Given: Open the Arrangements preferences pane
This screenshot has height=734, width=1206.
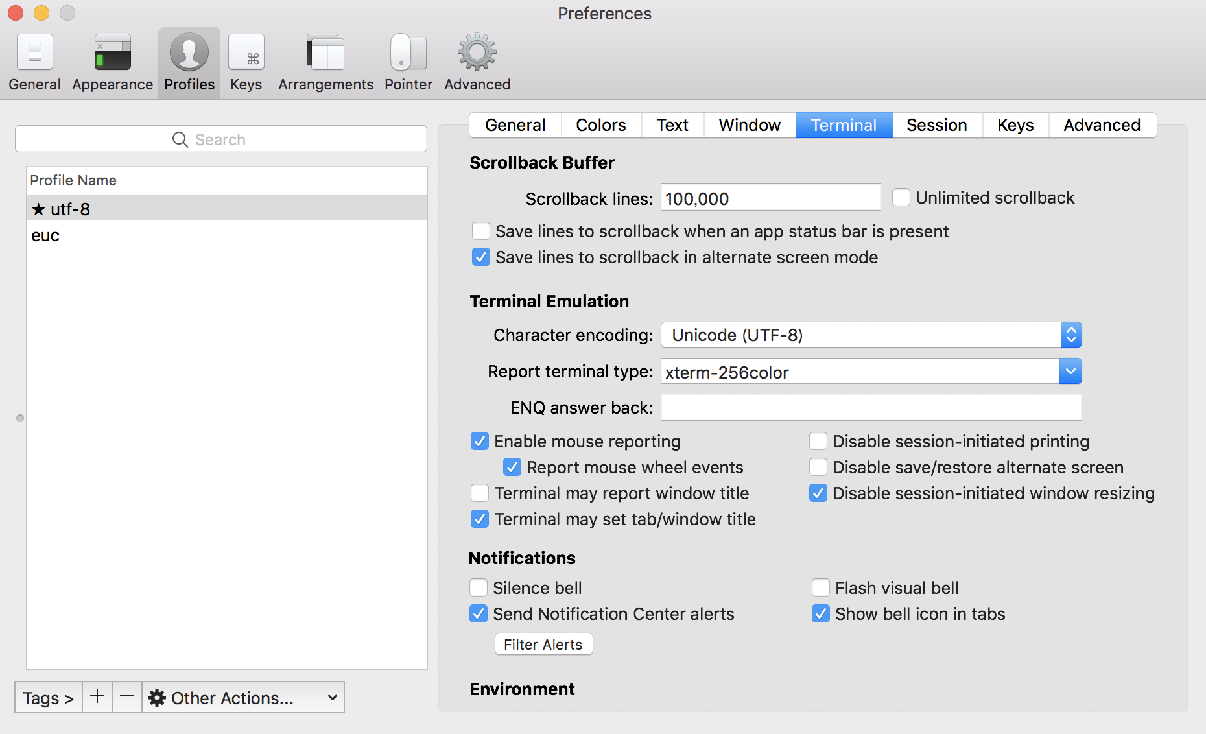Looking at the screenshot, I should click(325, 53).
